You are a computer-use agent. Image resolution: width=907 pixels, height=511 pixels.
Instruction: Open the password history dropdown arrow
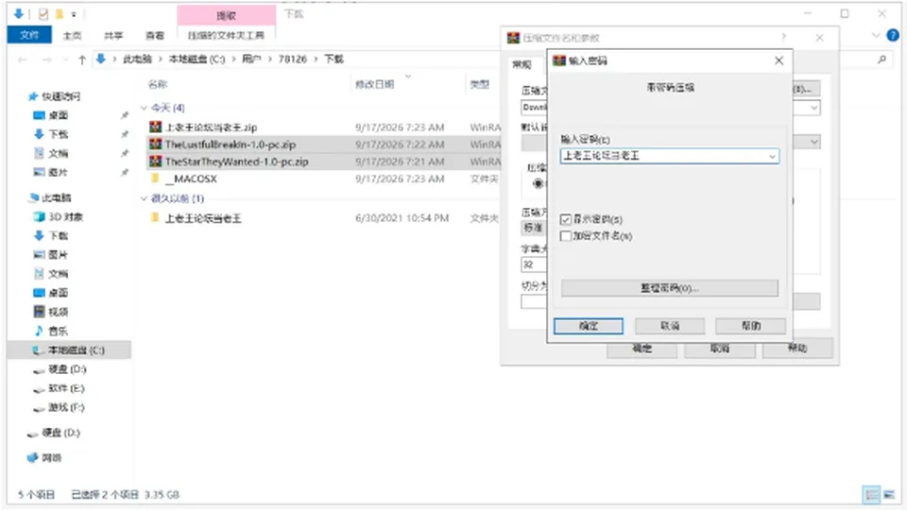772,156
